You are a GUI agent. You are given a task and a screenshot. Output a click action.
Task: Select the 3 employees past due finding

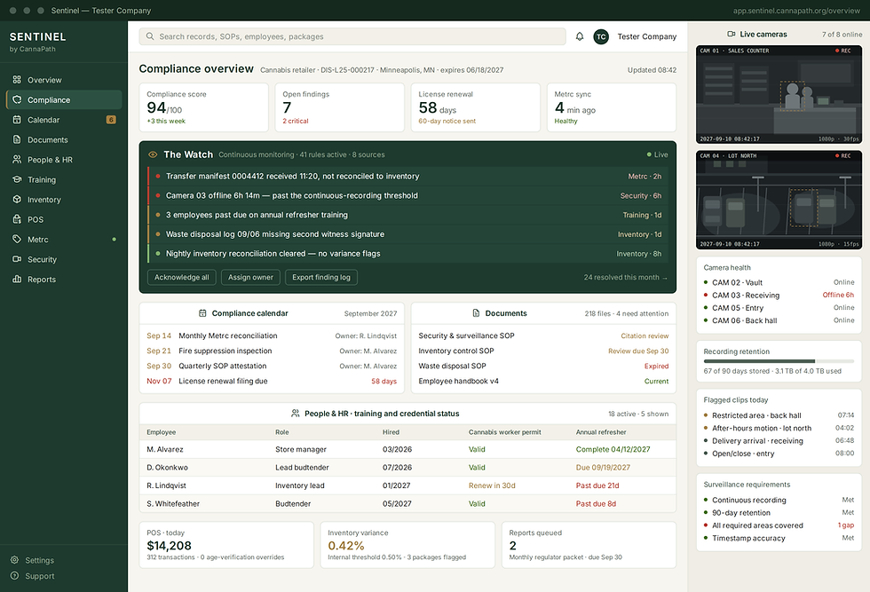tap(407, 216)
